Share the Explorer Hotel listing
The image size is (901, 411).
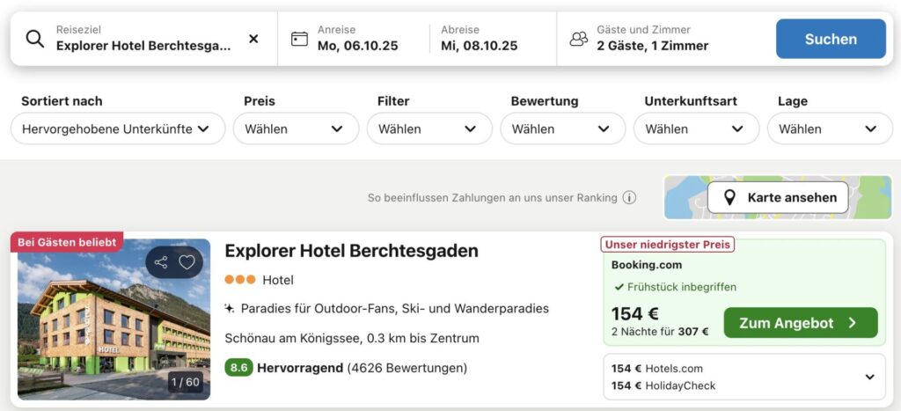[162, 262]
